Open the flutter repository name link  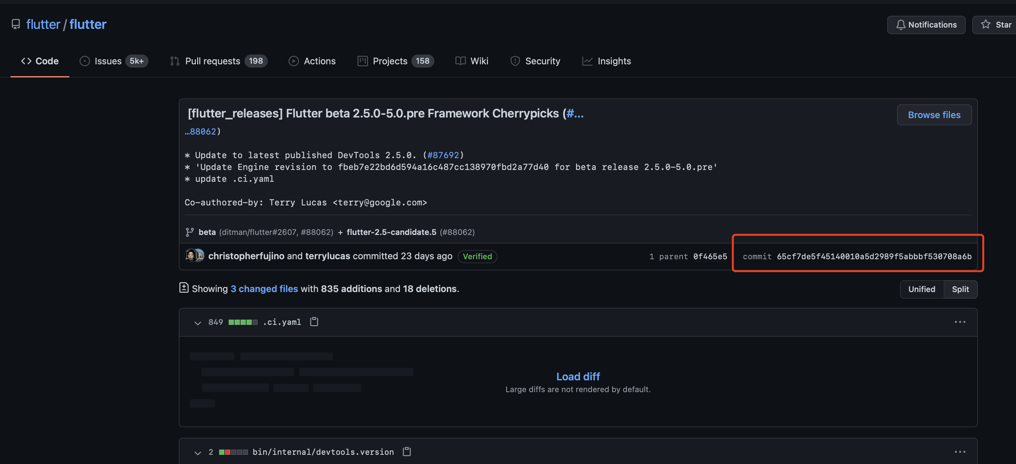tap(88, 24)
